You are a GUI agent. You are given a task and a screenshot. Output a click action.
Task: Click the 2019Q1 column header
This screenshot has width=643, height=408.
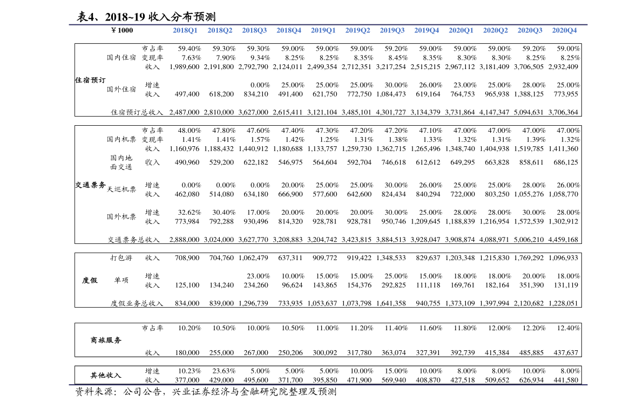point(323,31)
